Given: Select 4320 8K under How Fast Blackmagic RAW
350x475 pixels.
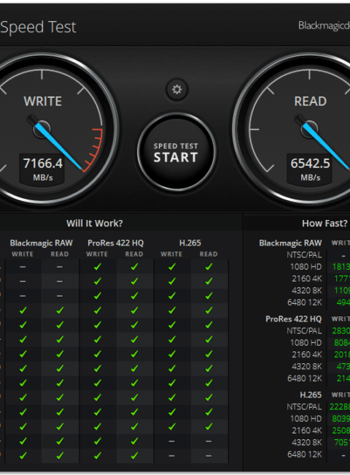Looking at the screenshot, I should point(306,291).
